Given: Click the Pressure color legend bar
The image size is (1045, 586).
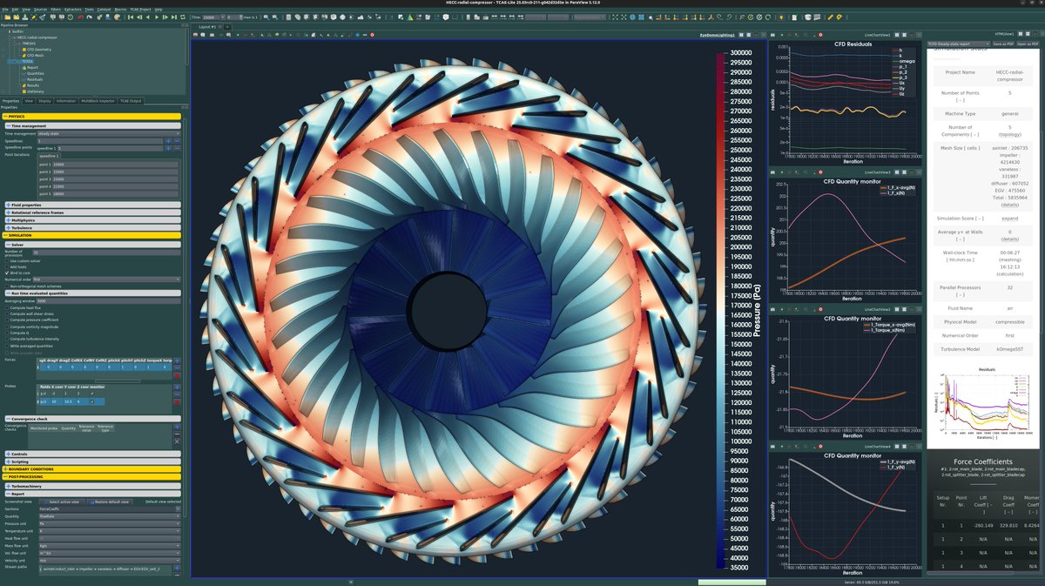Looking at the screenshot, I should click(x=718, y=311).
